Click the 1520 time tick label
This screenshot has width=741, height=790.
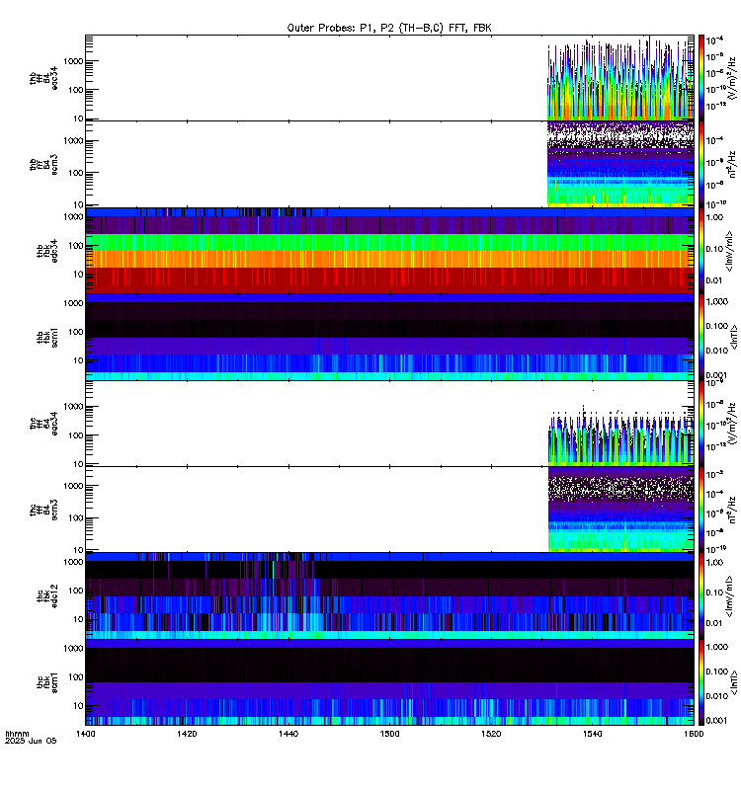pos(491,734)
